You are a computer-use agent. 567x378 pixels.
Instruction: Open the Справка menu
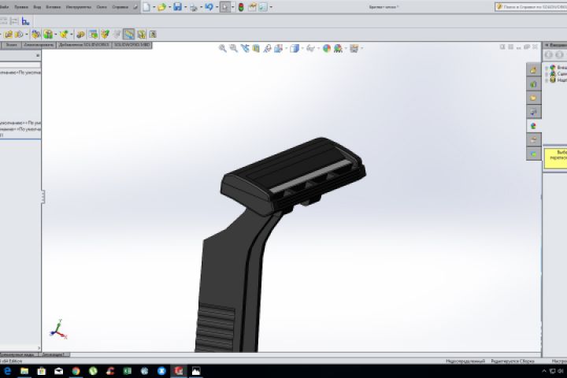[x=120, y=7]
